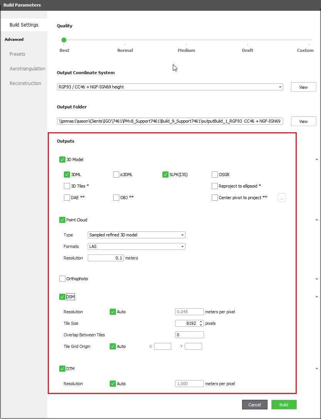Click the DSM resolution 0.045 field
The width and height of the screenshot is (321, 419).
(x=189, y=312)
